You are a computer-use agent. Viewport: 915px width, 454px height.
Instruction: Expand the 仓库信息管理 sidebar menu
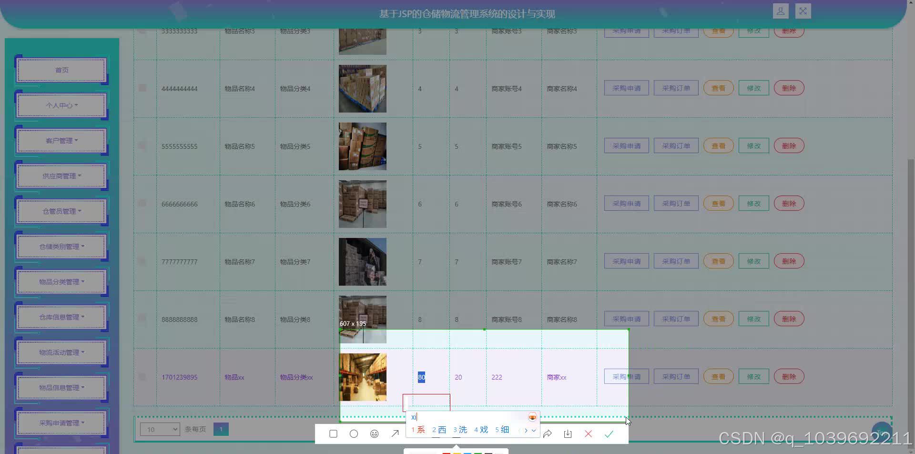(x=61, y=317)
